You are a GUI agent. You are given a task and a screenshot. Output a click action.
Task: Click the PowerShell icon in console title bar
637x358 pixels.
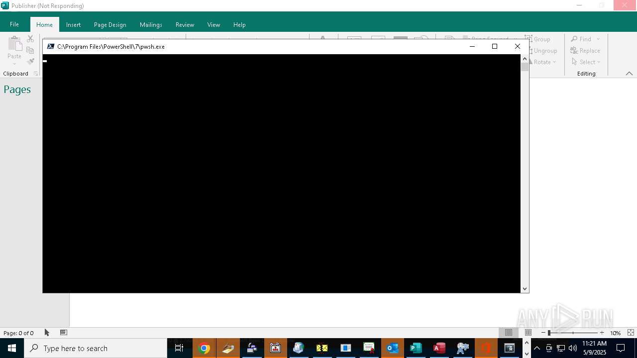pyautogui.click(x=51, y=46)
